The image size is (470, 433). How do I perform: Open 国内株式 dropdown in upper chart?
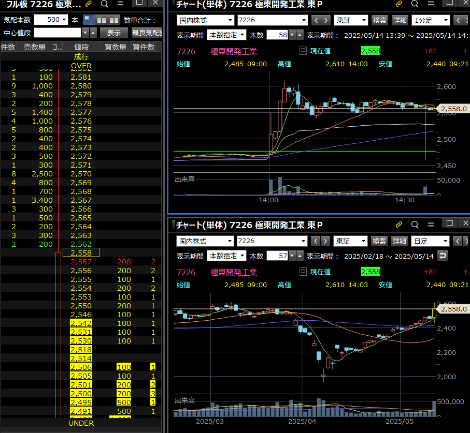[205, 20]
